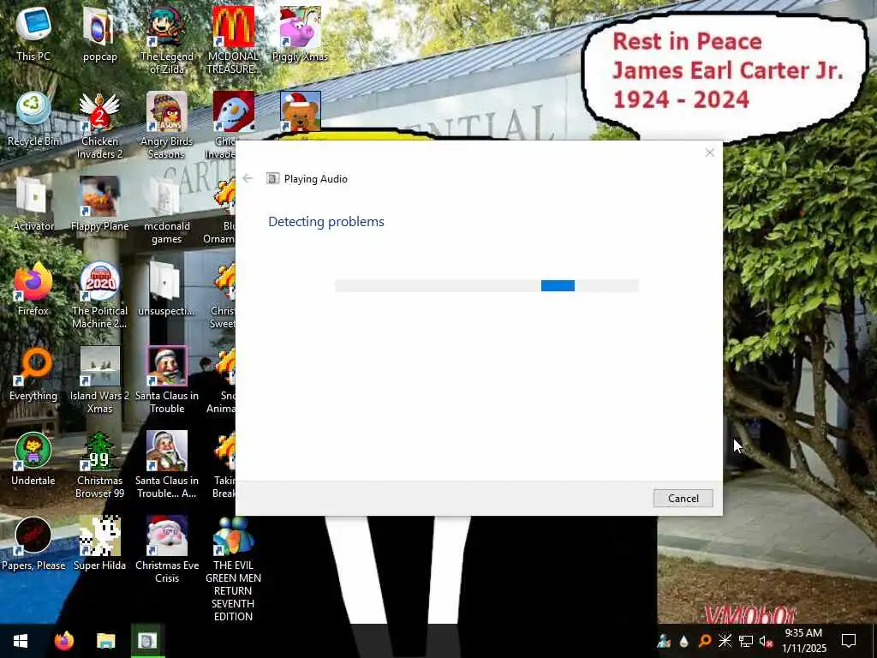This screenshot has height=658, width=877.
Task: Click the water drop tray icon
Action: coord(684,641)
